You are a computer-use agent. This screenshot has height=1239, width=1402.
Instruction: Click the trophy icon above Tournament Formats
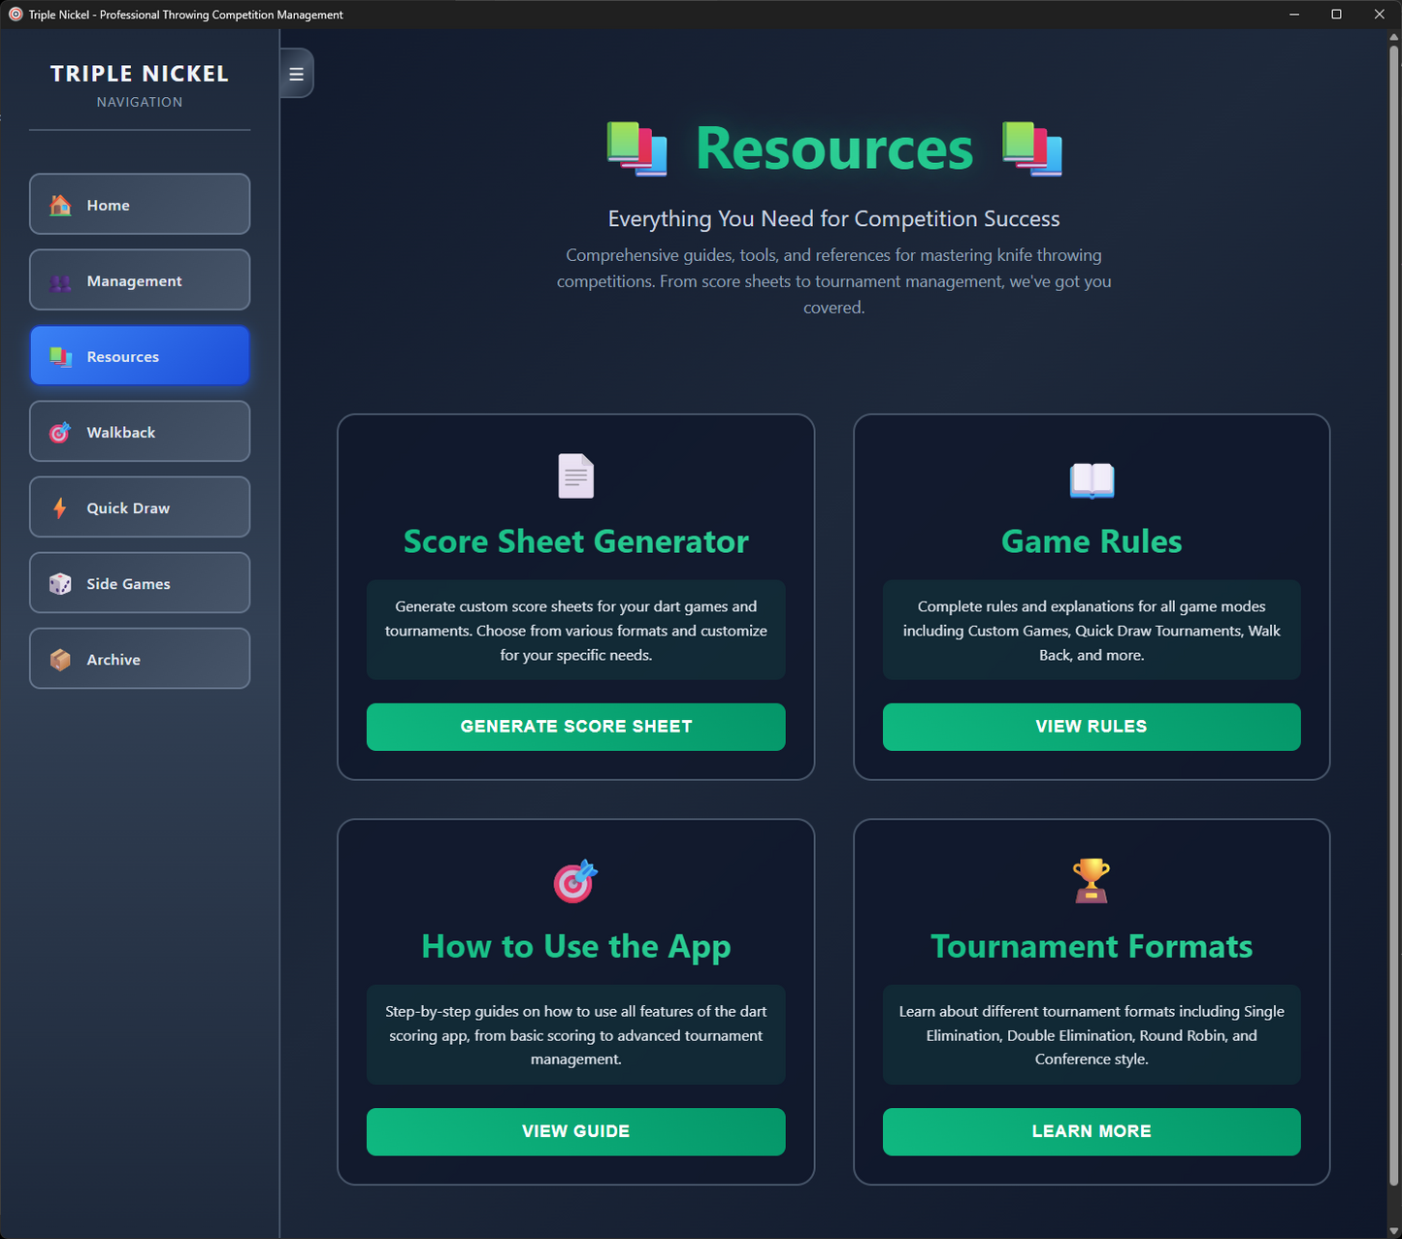[1092, 881]
